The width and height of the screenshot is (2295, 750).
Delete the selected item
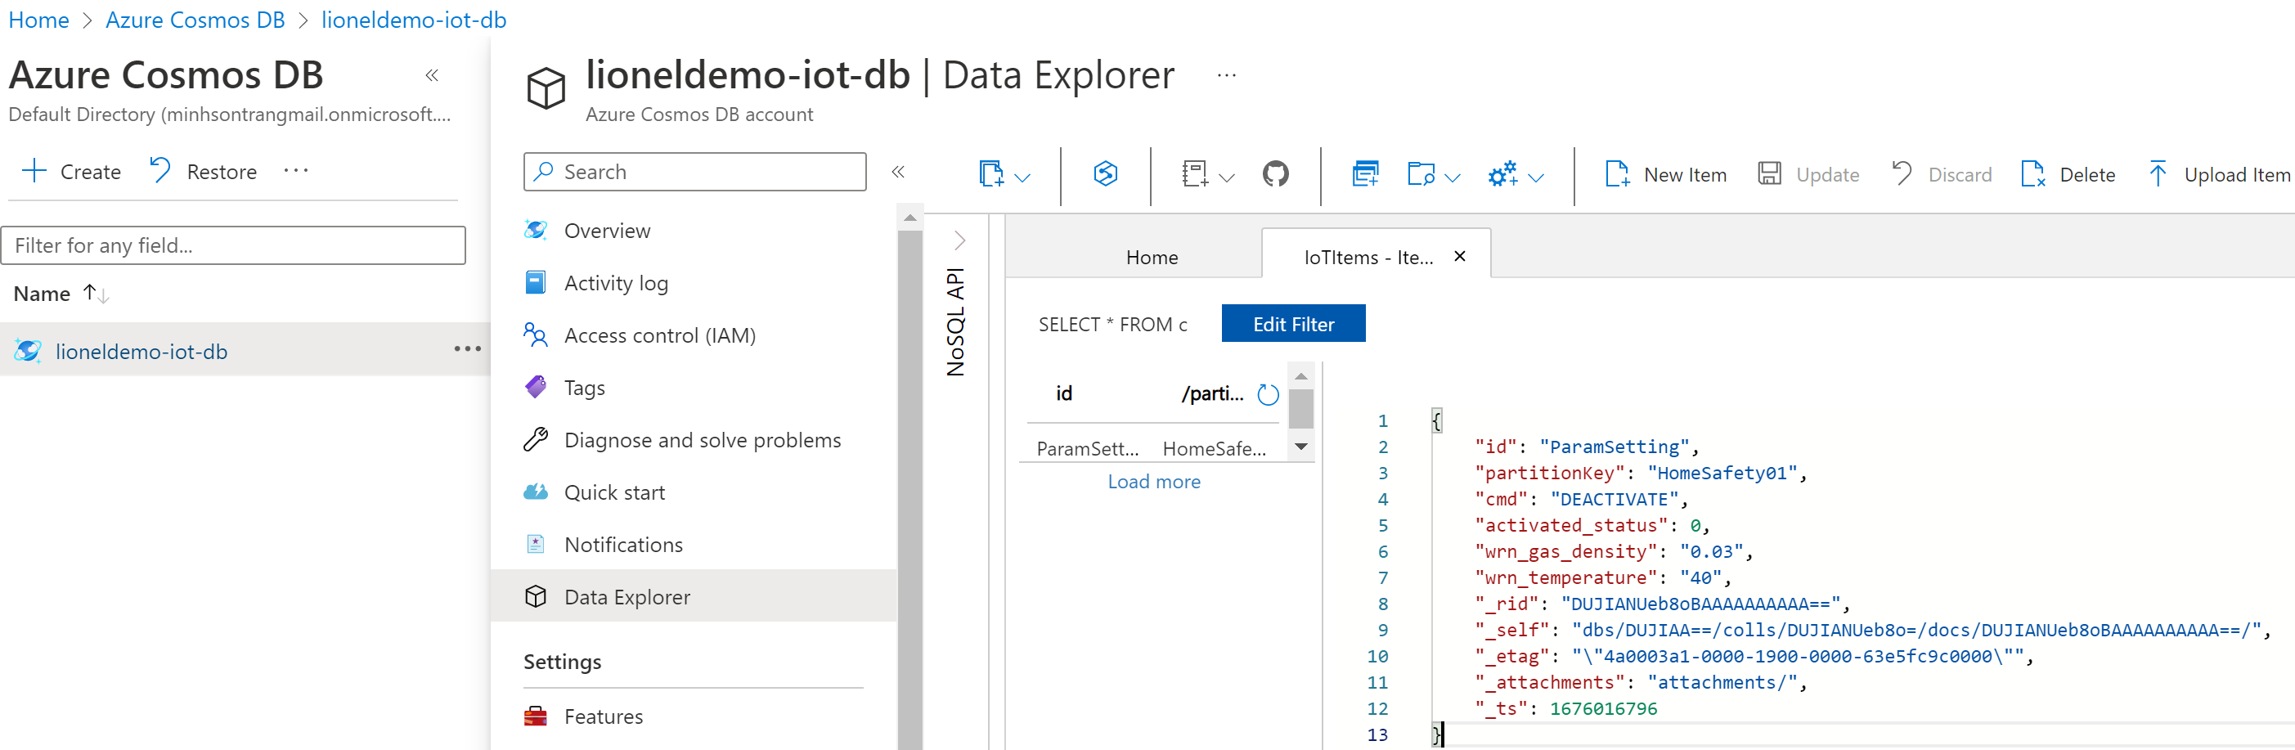coord(2068,174)
